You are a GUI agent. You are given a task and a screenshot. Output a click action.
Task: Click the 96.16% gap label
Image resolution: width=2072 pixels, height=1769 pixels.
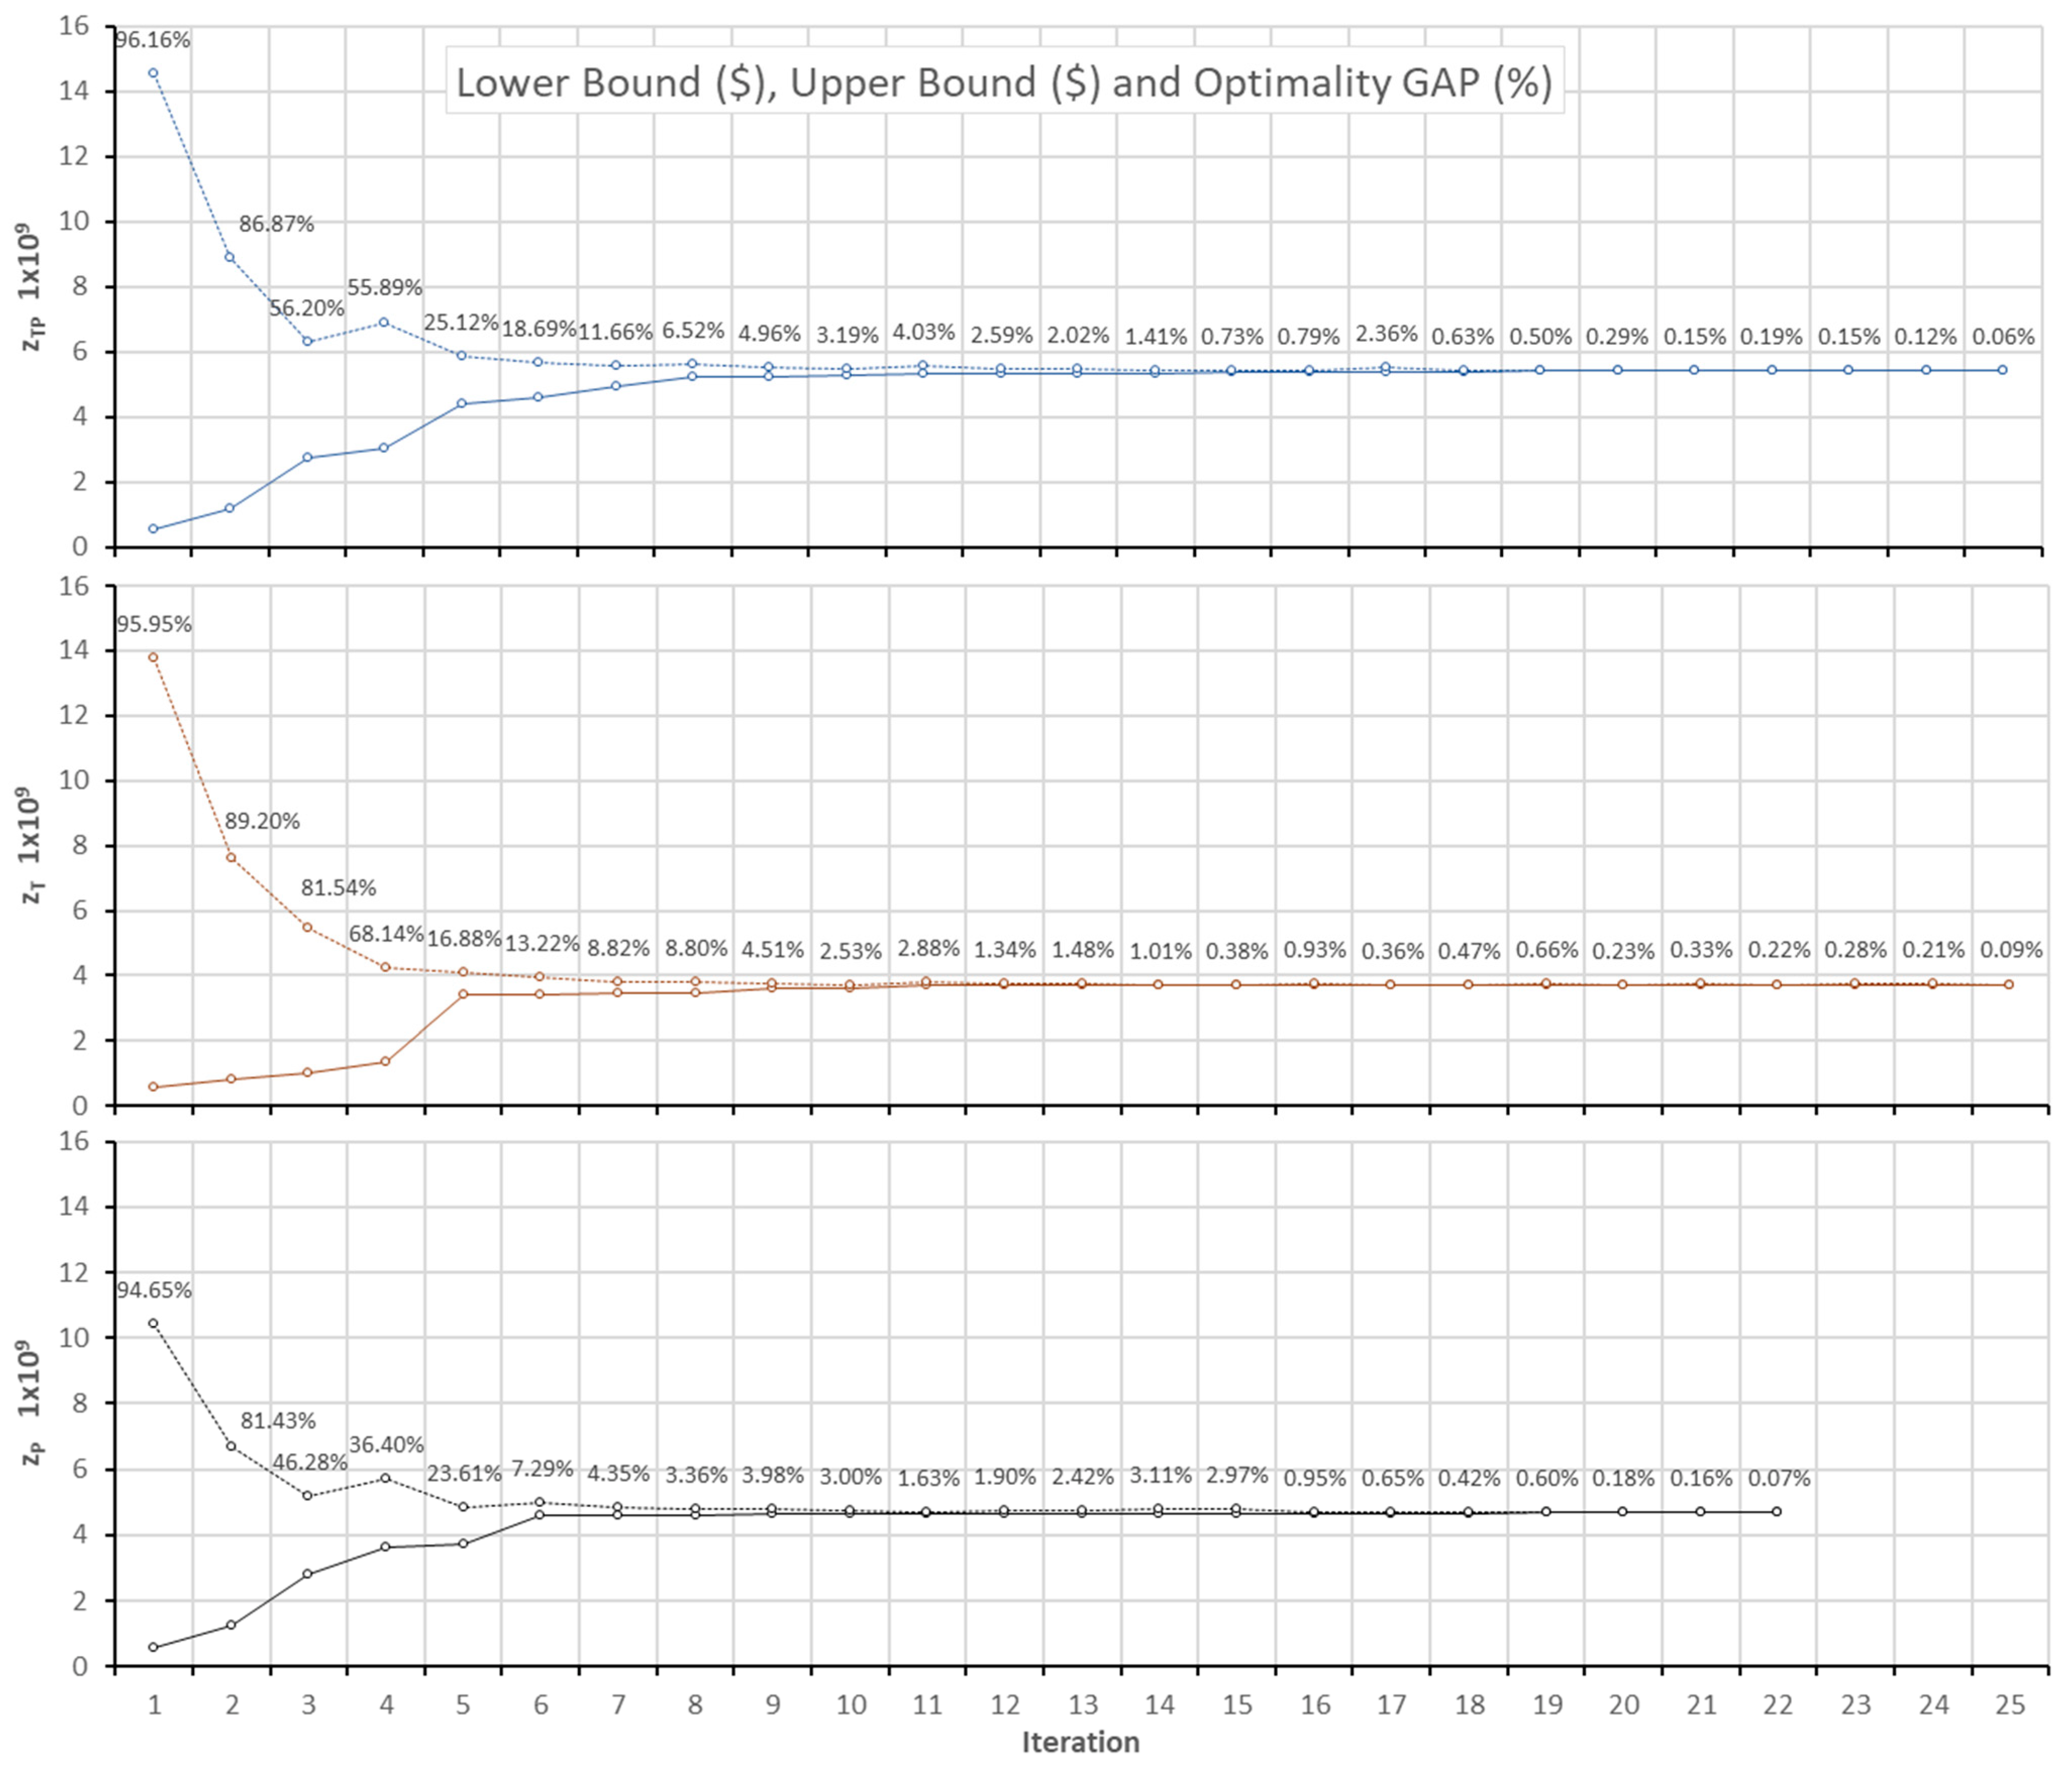153,41
